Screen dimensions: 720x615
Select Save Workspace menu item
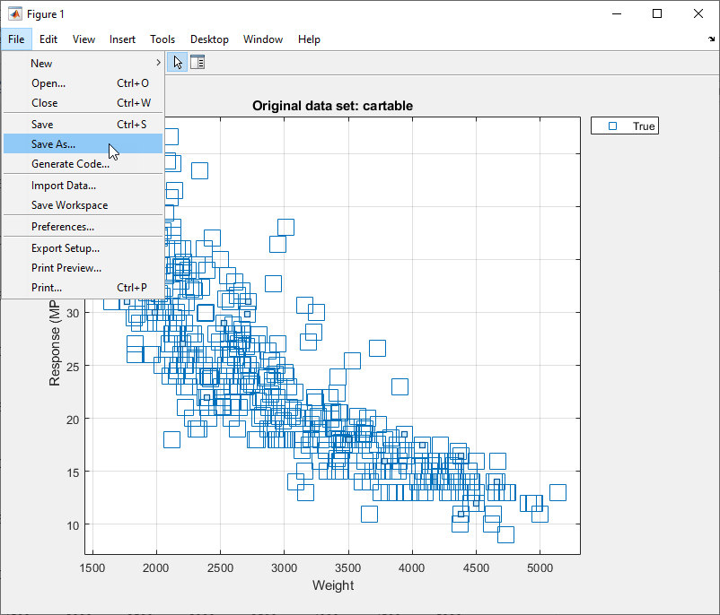(x=69, y=205)
